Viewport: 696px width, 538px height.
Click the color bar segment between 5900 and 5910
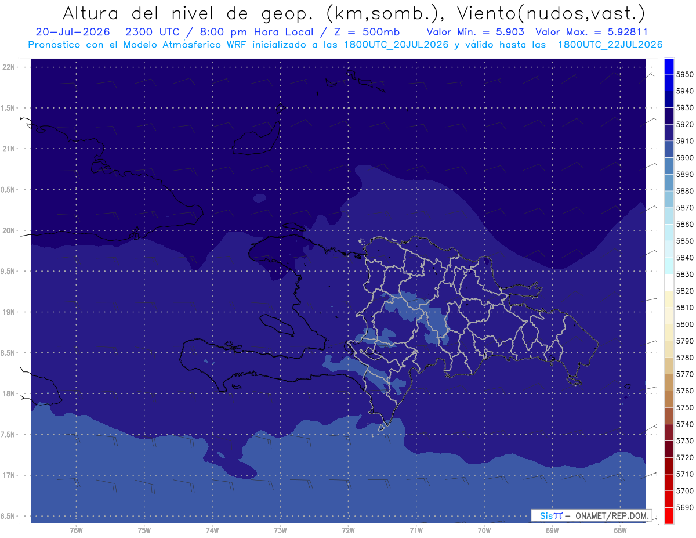tap(668, 149)
